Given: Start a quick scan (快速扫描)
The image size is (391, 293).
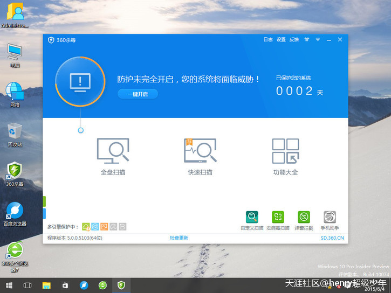Looking at the screenshot, I should pyautogui.click(x=200, y=156).
